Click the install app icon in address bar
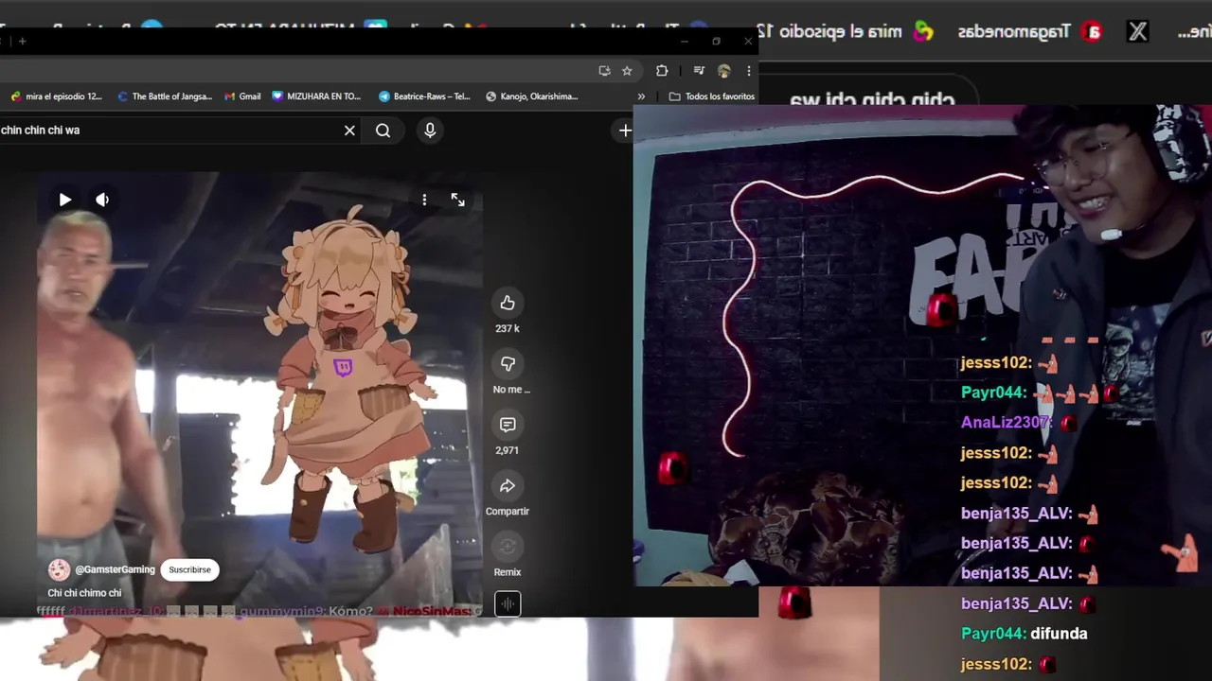This screenshot has width=1212, height=681. coord(604,71)
